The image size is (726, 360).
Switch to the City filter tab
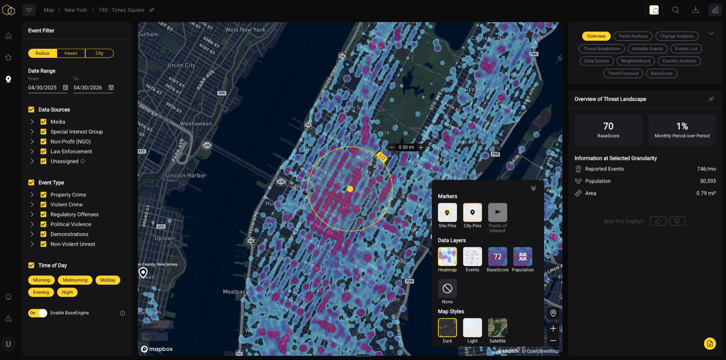pyautogui.click(x=99, y=54)
